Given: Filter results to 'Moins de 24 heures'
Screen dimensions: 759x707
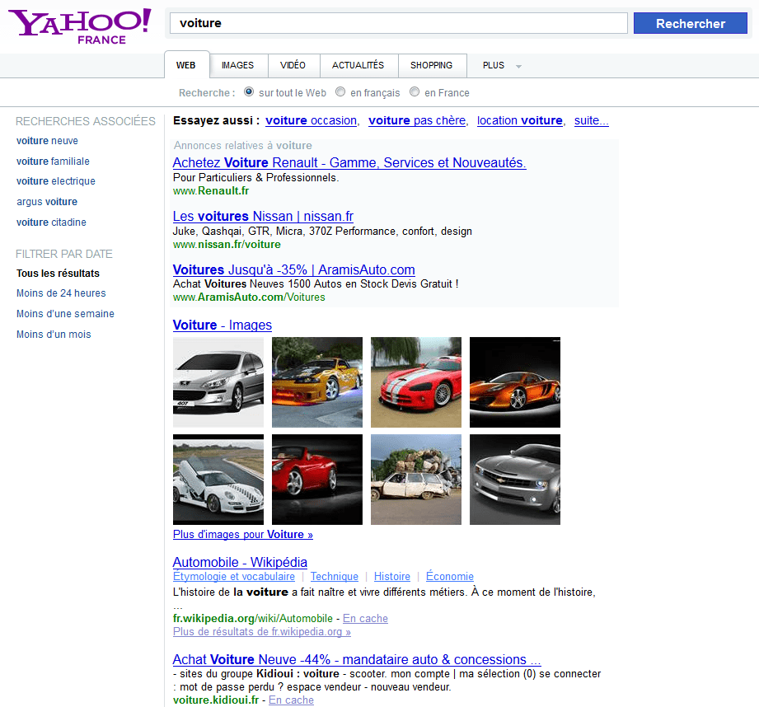Looking at the screenshot, I should [x=61, y=293].
